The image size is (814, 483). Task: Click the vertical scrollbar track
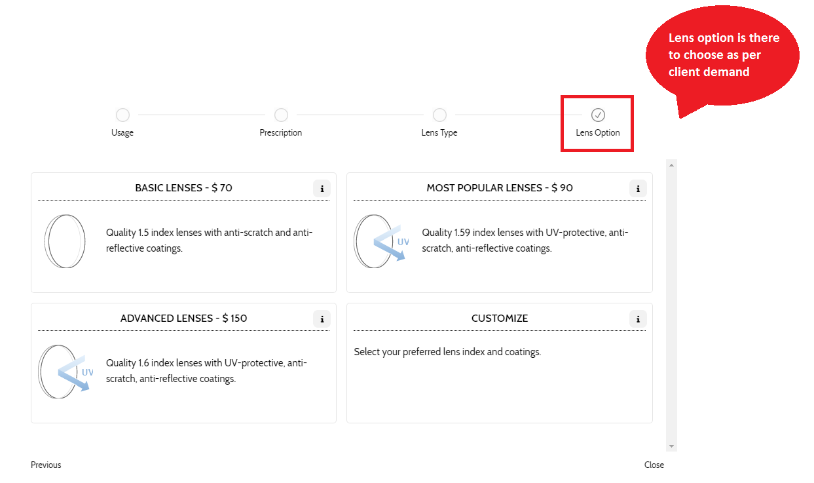[x=671, y=305]
